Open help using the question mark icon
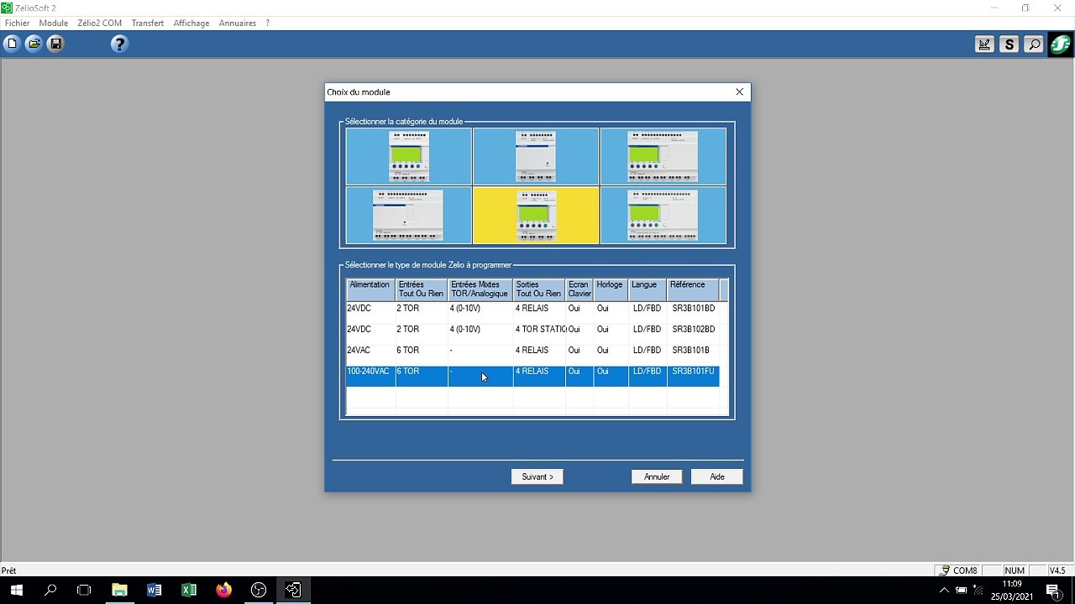The height and width of the screenshot is (604, 1075). pyautogui.click(x=119, y=44)
